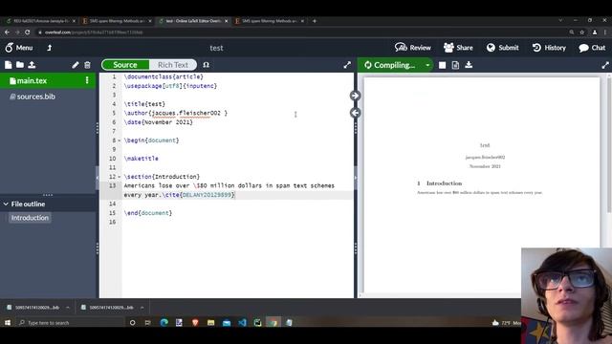Click line number 16 in the gutter
612x344 pixels.
(113, 222)
